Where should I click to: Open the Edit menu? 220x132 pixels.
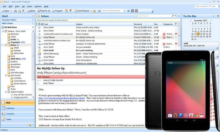10,7
